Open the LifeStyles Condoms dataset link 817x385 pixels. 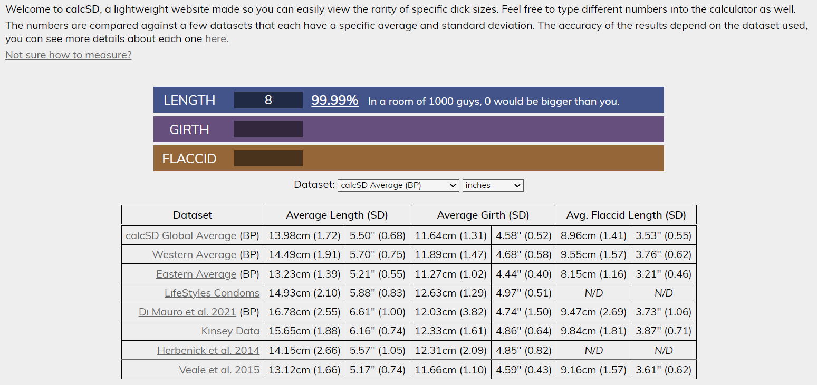pyautogui.click(x=212, y=293)
